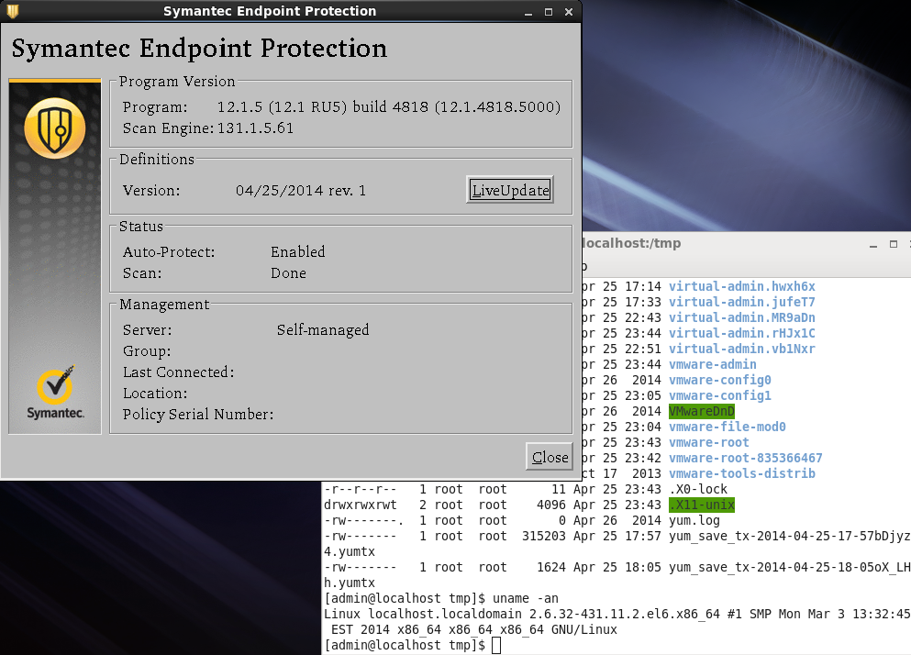Minimize the localhost:/tmp terminal window
Viewport: 911px width, 655px height.
tap(872, 245)
